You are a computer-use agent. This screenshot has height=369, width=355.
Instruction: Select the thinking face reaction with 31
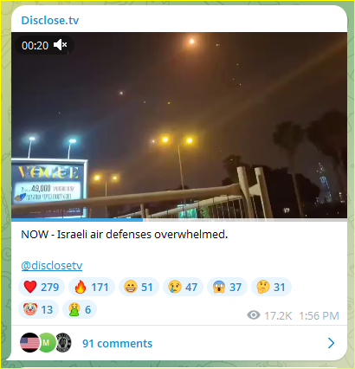click(x=271, y=287)
